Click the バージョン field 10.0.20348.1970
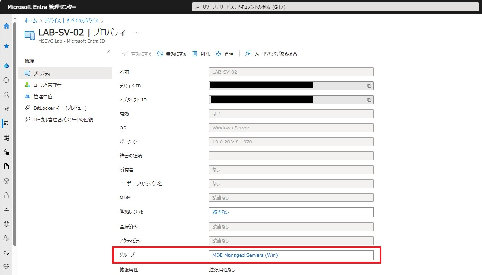 point(291,142)
